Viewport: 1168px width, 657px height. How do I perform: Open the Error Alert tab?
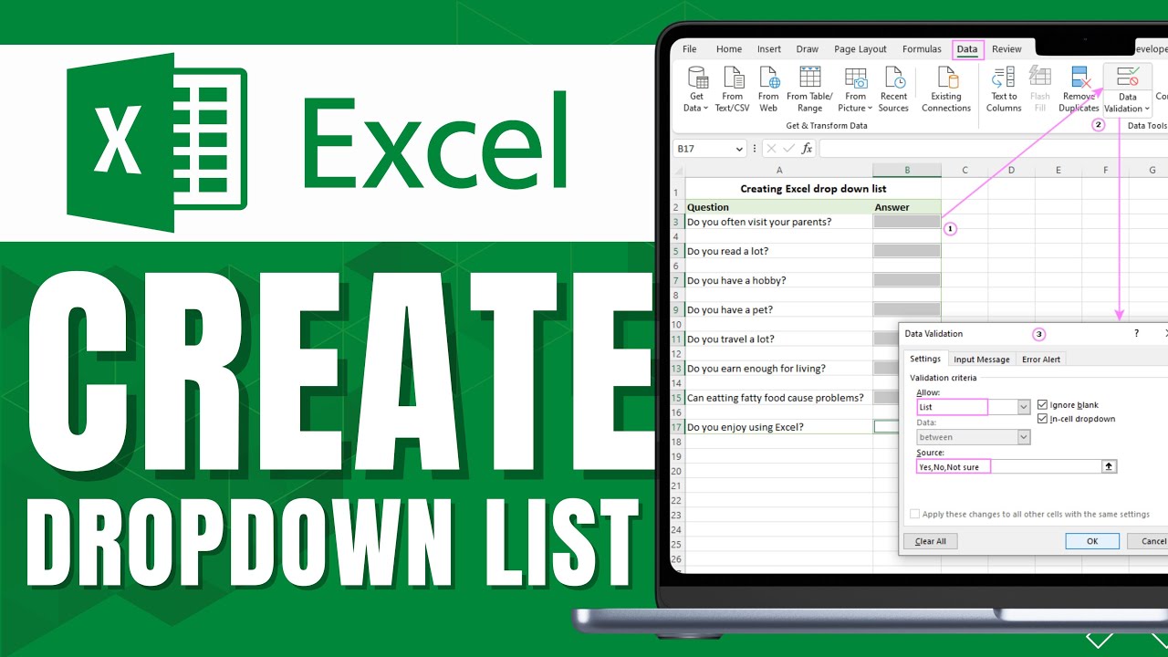(1041, 359)
